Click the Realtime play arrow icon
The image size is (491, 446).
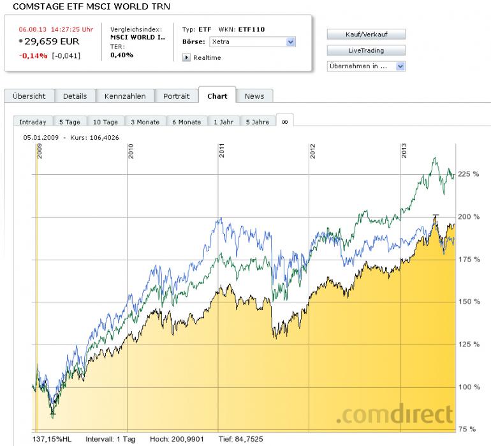pos(187,57)
